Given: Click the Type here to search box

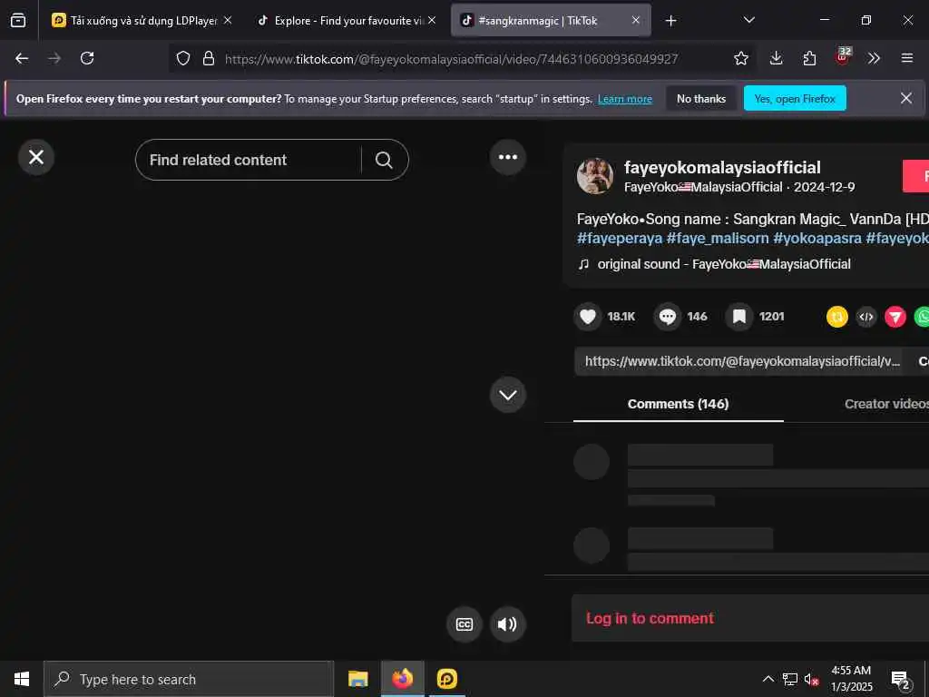Looking at the screenshot, I should pyautogui.click(x=189, y=679).
